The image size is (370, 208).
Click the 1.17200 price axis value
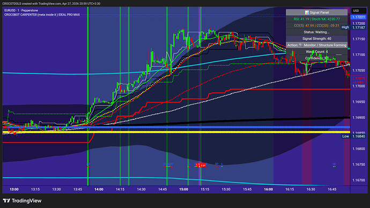click(358, 24)
